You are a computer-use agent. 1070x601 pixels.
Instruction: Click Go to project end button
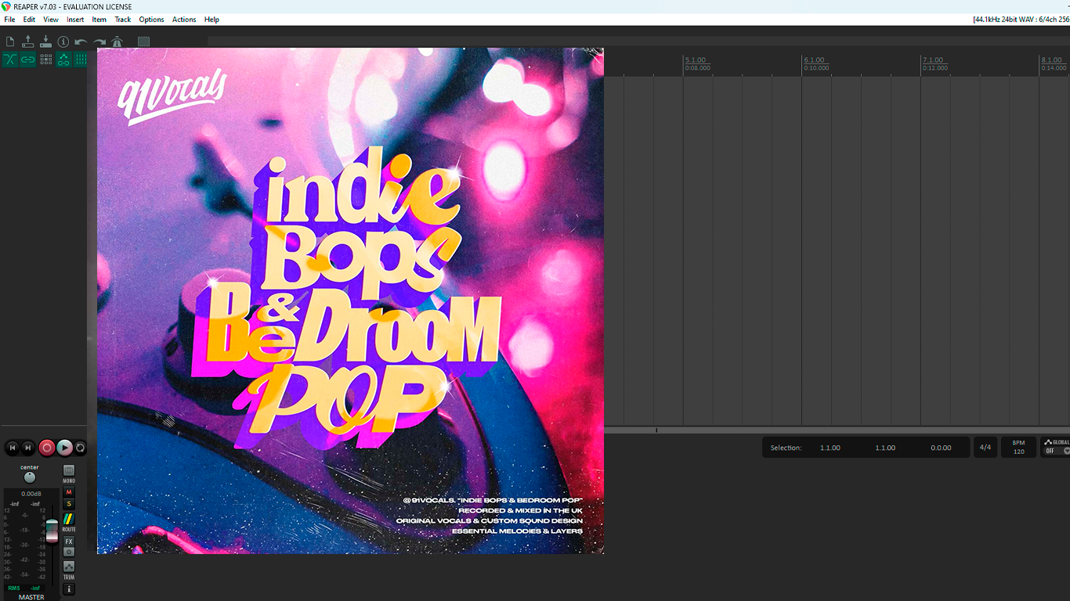coord(28,448)
